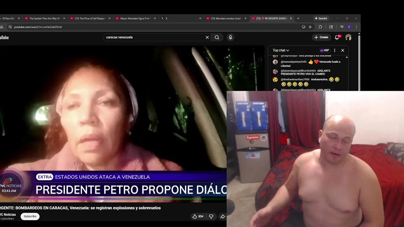Click @diosbanimartinez7965 emoji avatar
Viewport: 404px width, 227px height.
275,80
